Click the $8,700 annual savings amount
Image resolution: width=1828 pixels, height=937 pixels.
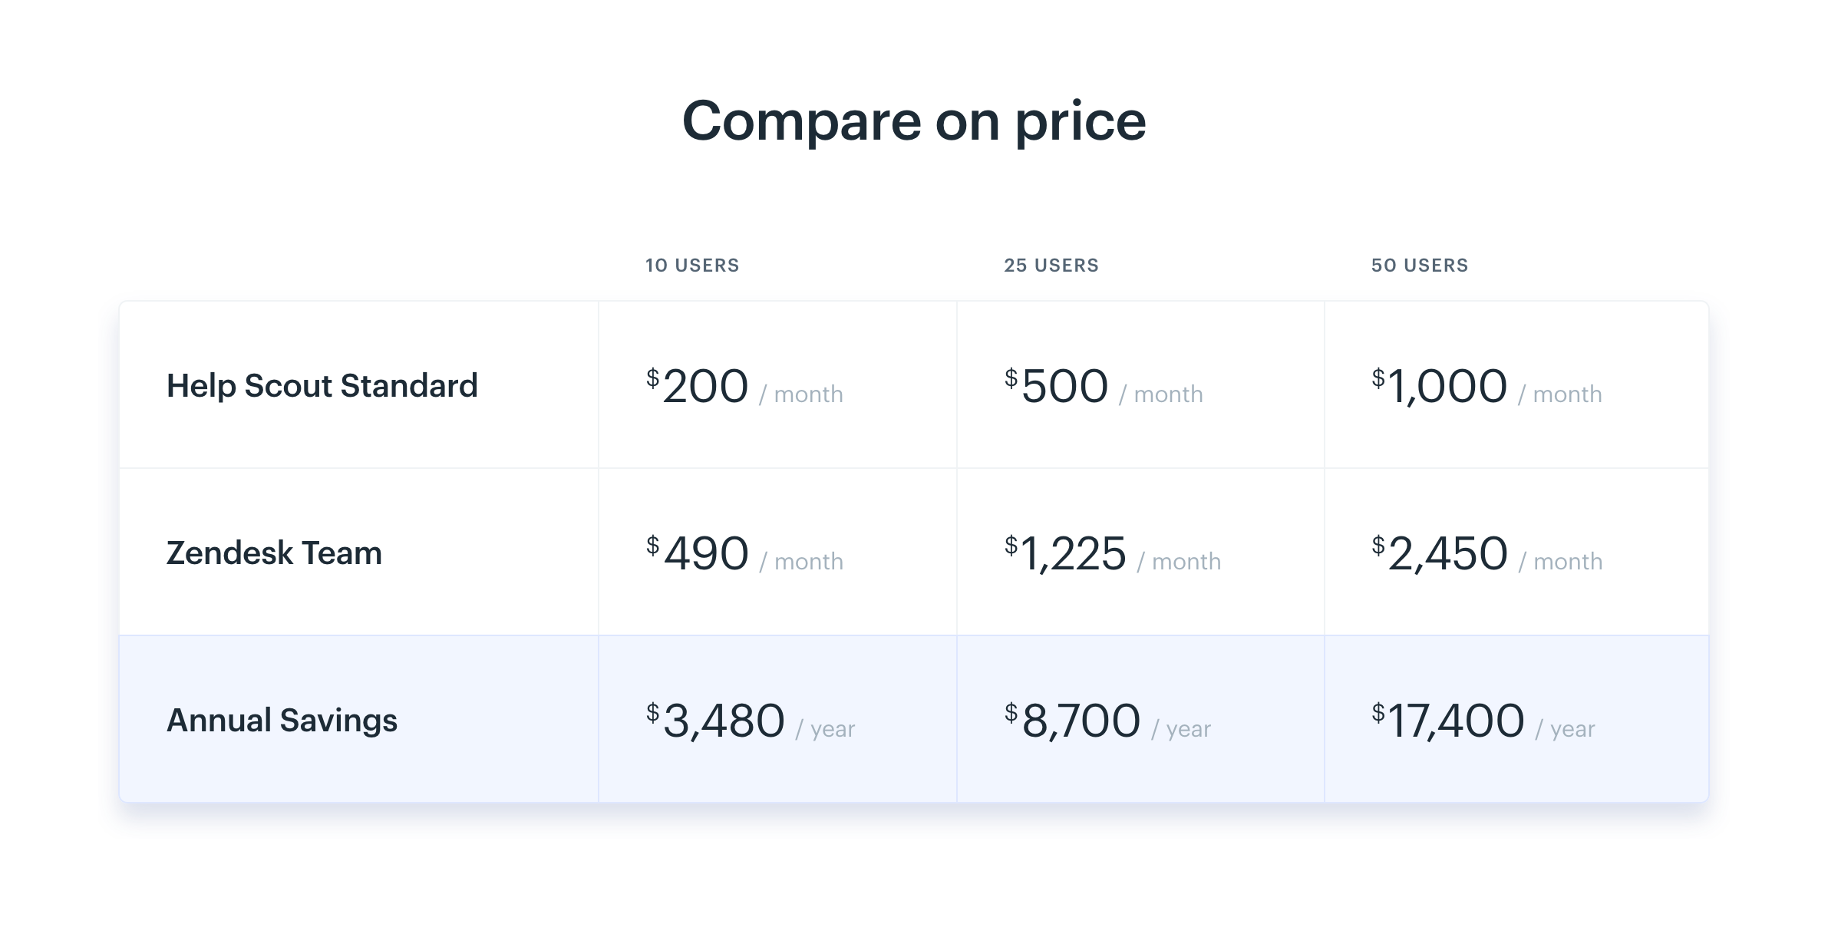click(x=1073, y=720)
